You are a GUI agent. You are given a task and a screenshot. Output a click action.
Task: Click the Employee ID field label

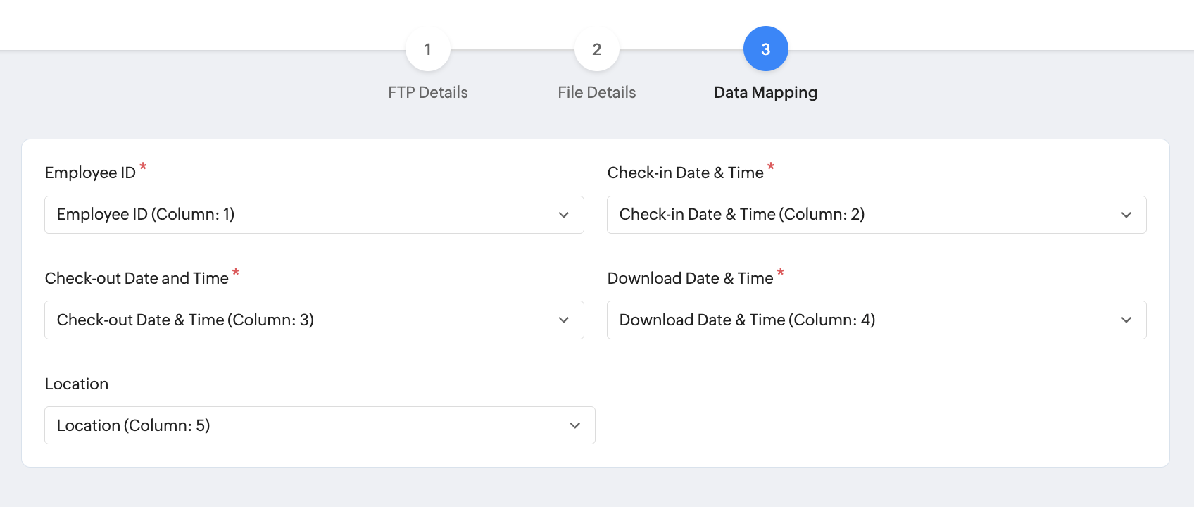pyautogui.click(x=90, y=173)
